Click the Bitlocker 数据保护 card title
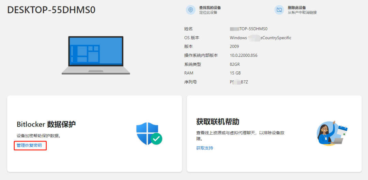The image size is (368, 180). coord(46,124)
